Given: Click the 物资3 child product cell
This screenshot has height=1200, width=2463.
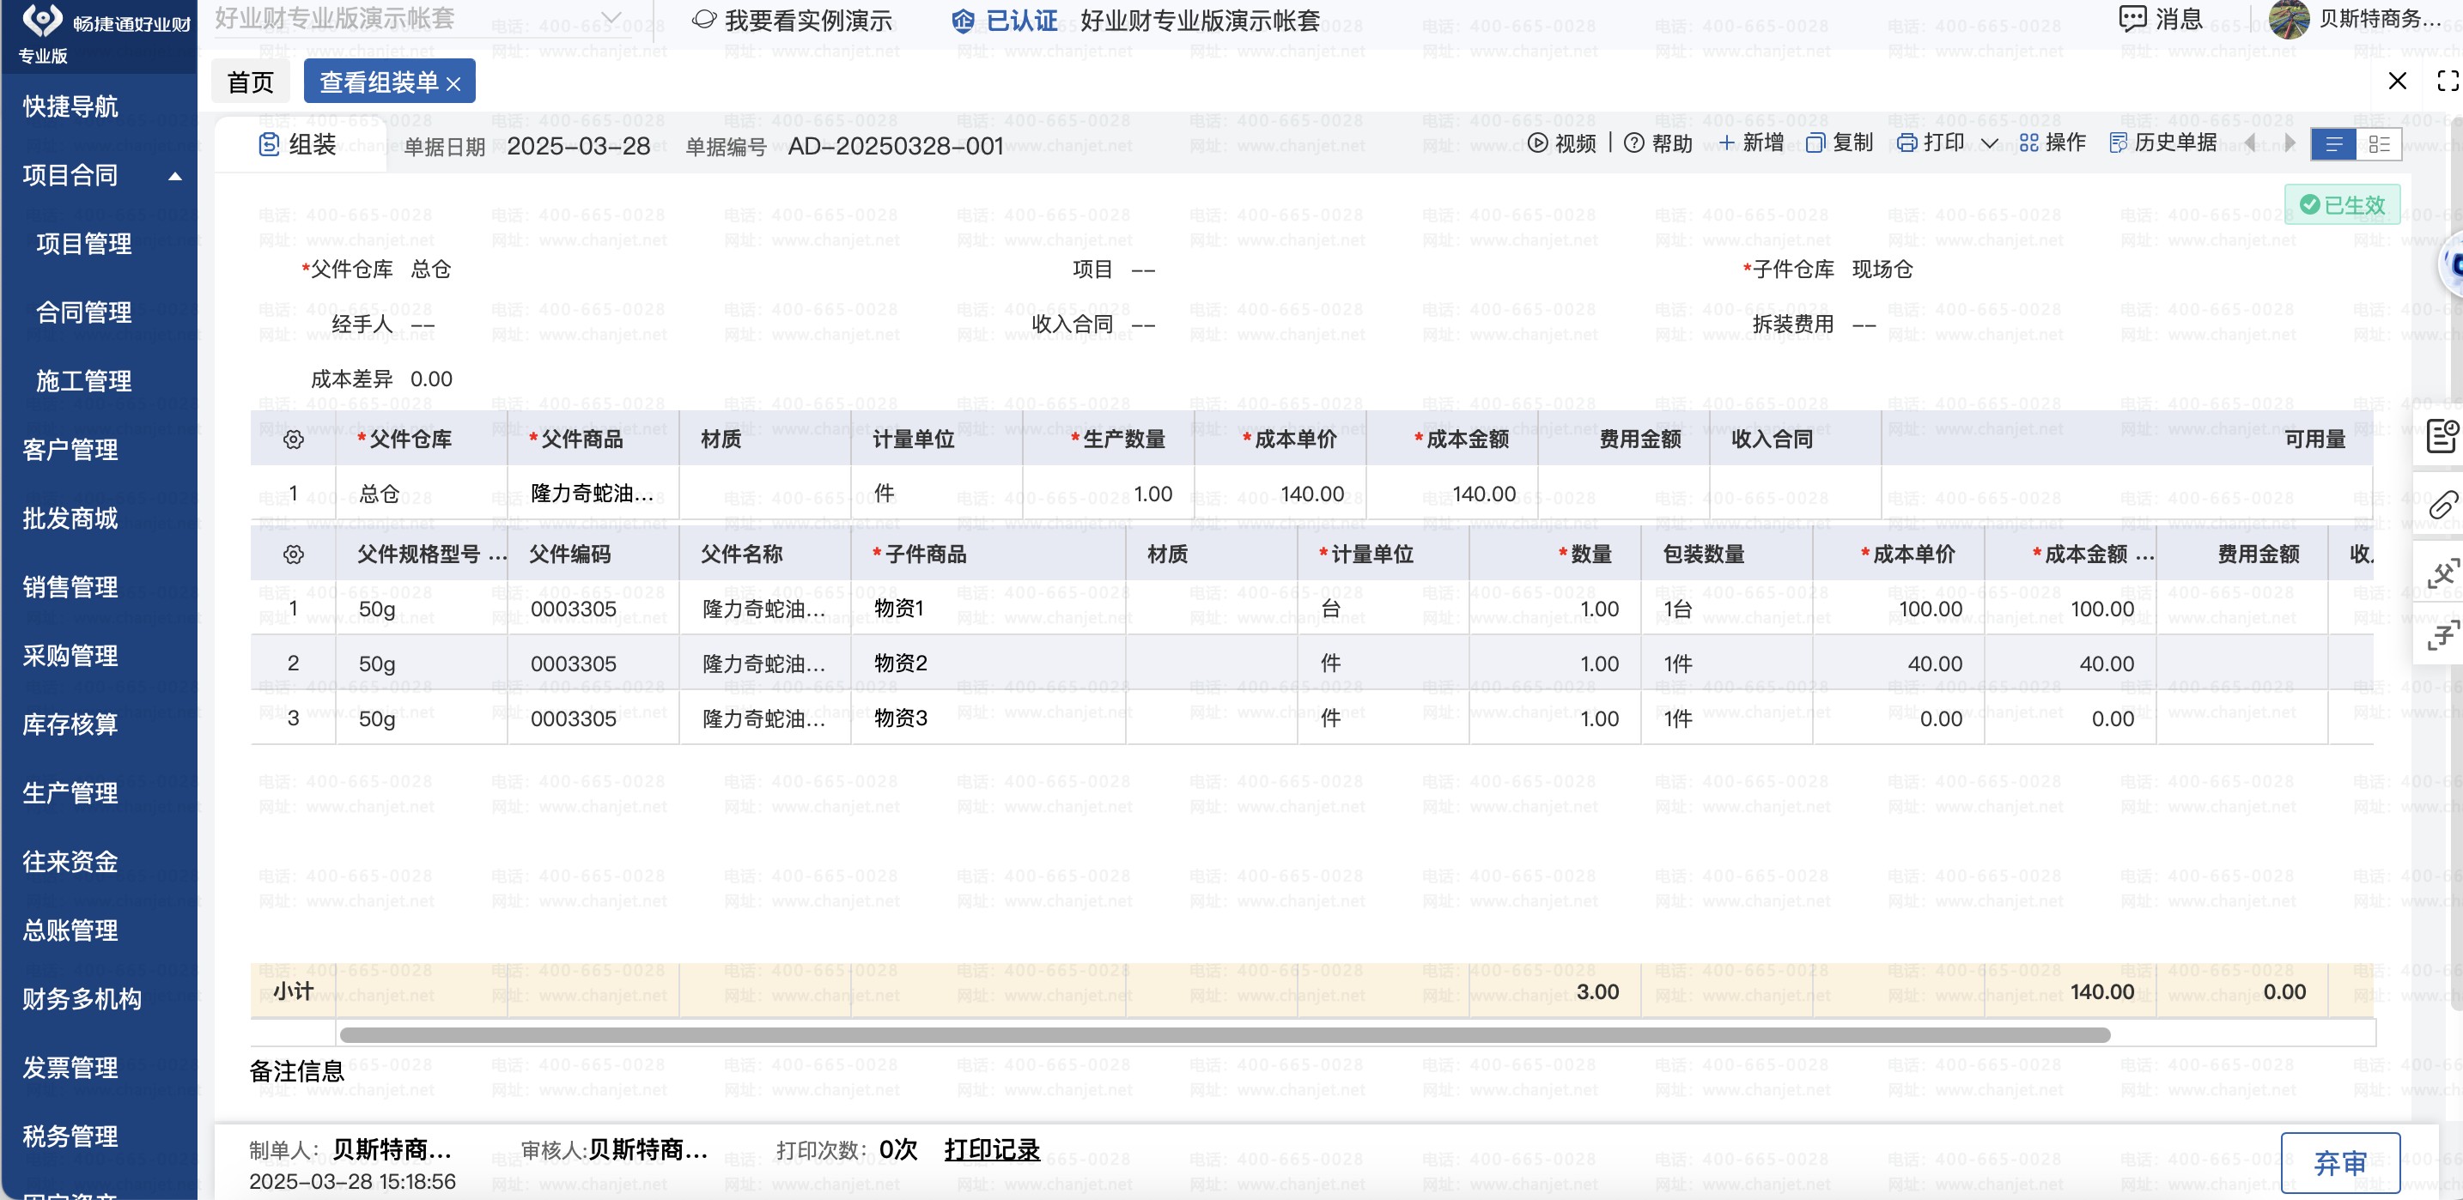Looking at the screenshot, I should (x=988, y=718).
